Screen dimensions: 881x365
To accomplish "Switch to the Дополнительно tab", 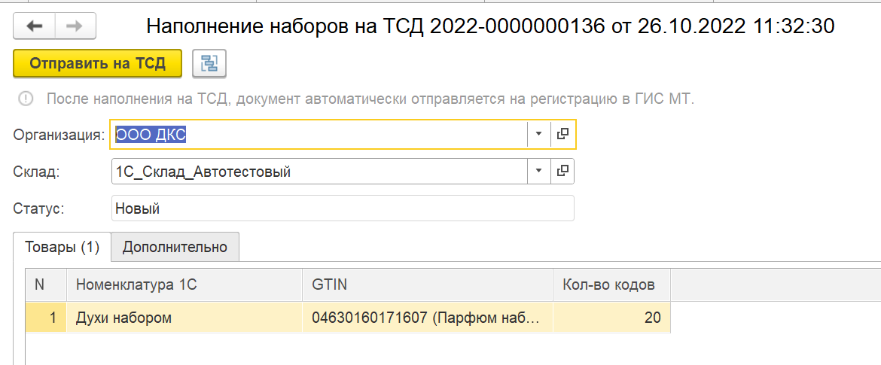I will (175, 247).
